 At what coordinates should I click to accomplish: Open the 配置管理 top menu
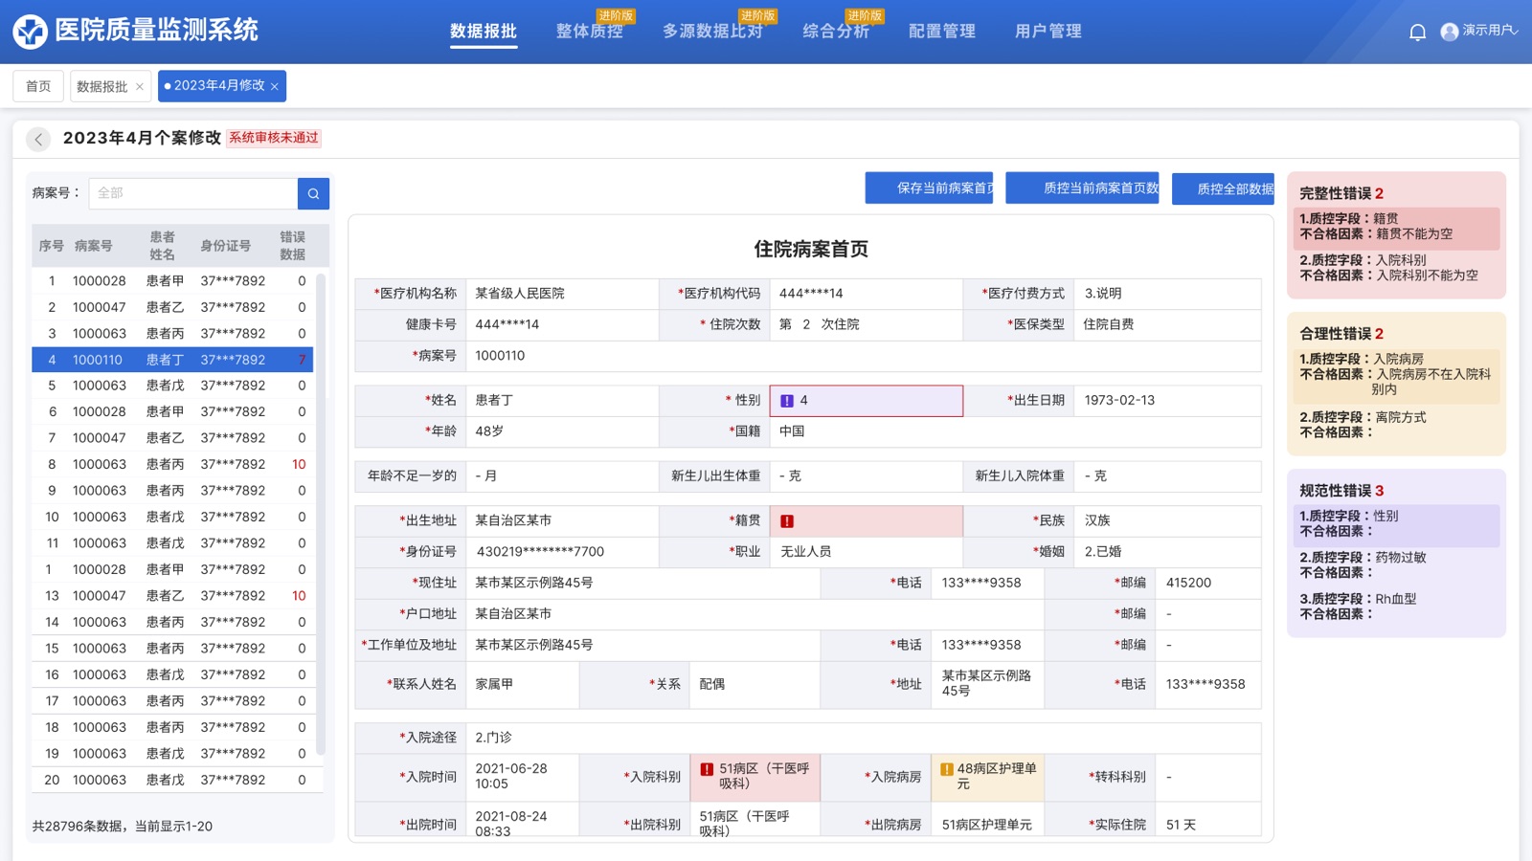point(942,32)
